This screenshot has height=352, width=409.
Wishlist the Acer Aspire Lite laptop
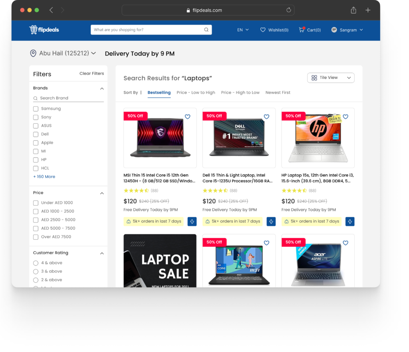pos(345,243)
